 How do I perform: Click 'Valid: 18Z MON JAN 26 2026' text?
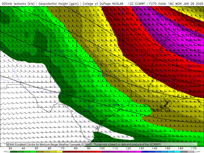(x=181, y=4)
